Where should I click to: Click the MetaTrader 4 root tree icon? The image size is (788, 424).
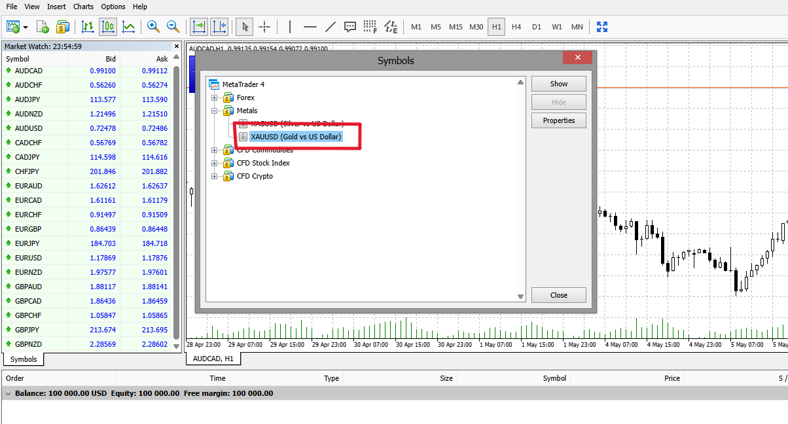click(214, 84)
